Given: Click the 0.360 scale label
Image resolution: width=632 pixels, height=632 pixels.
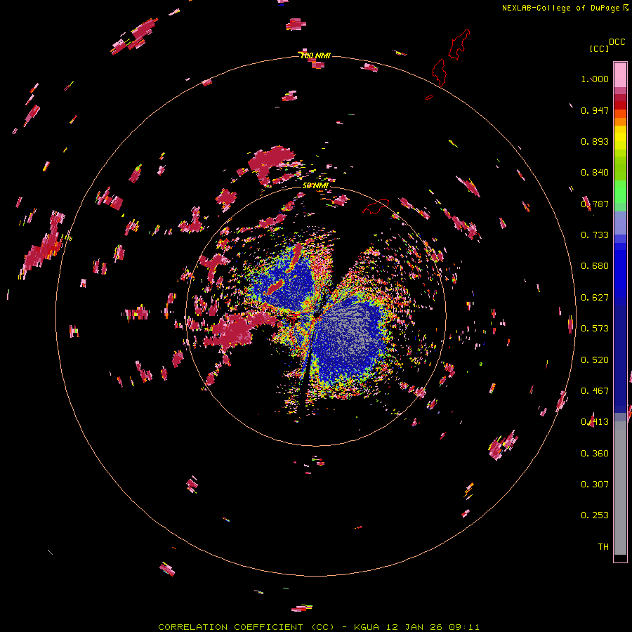Looking at the screenshot, I should [595, 454].
